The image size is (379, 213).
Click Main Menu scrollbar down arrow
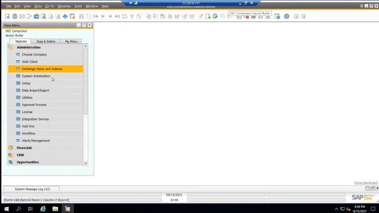click(85, 163)
